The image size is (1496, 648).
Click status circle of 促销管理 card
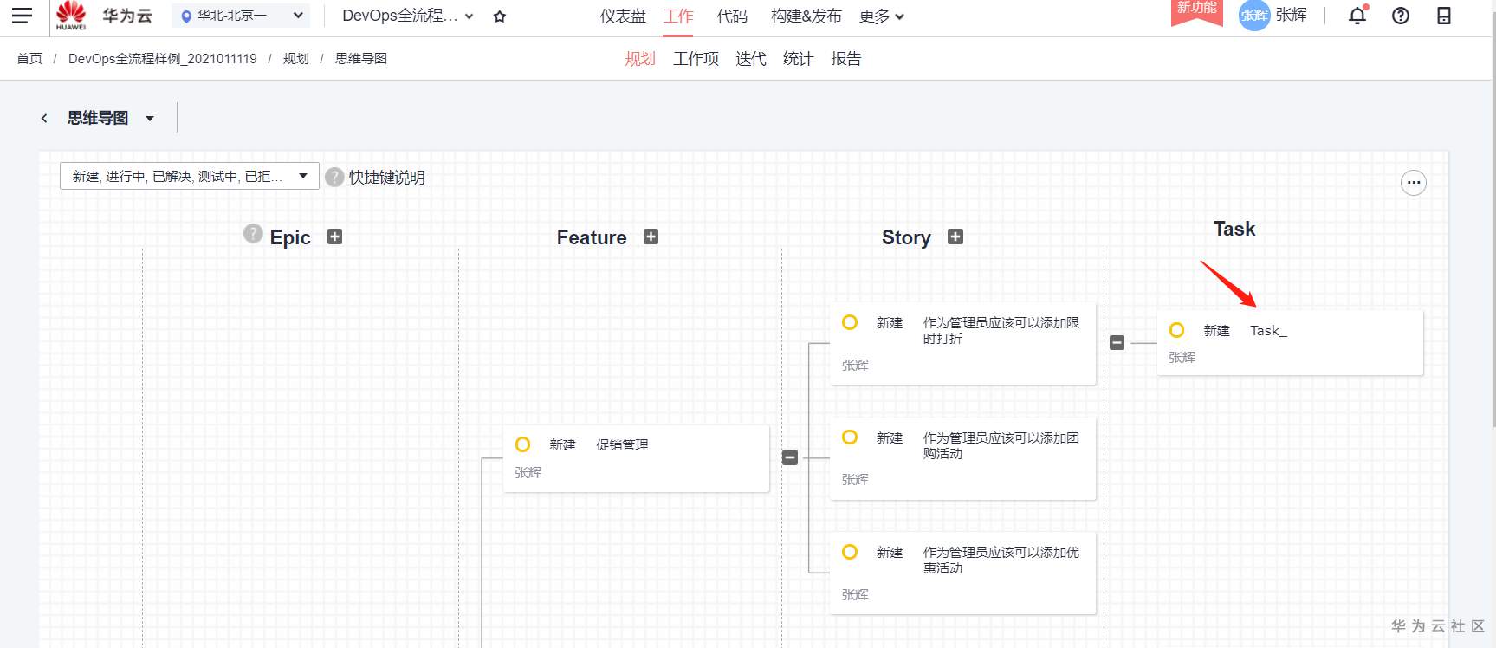pos(522,444)
